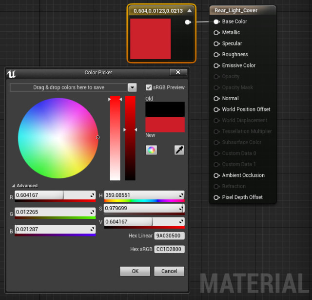Cancel the color picker changes
The width and height of the screenshot is (312, 300).
tap(169, 271)
